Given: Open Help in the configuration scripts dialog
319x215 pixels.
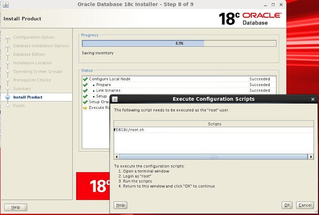Looking at the screenshot, I should [120, 205].
